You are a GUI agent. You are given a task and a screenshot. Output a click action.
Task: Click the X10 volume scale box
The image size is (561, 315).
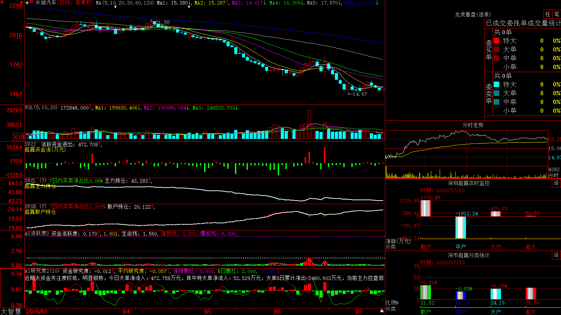tap(19, 137)
